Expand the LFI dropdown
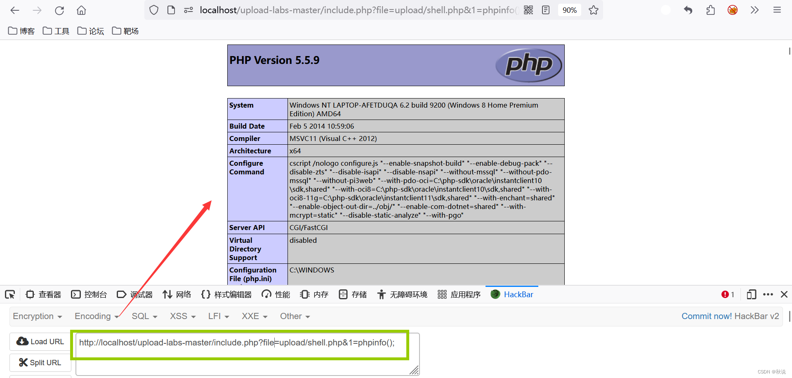 (219, 316)
